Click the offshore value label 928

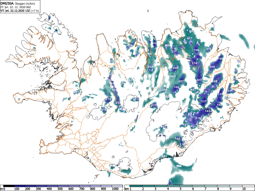pos(179,166)
